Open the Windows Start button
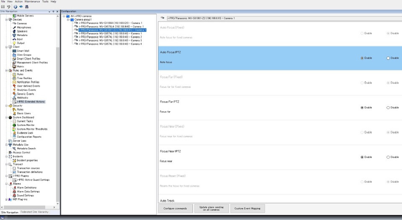This screenshot has height=220, width=402. [3, 217]
